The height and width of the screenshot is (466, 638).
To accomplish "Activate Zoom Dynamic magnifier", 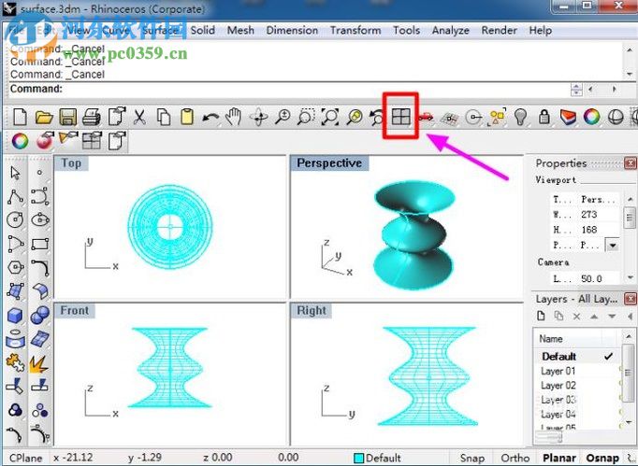I will pyautogui.click(x=283, y=118).
